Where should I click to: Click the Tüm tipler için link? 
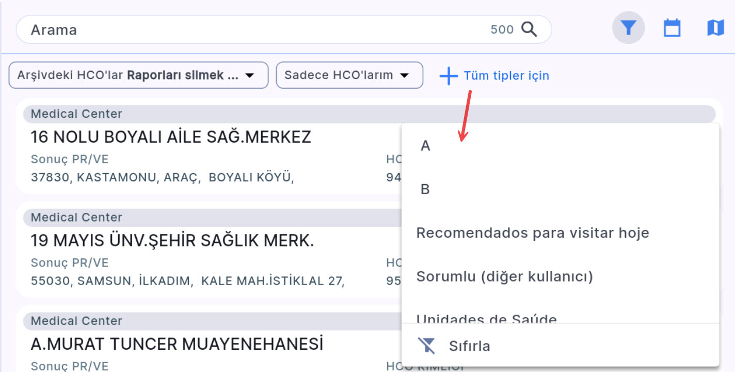click(x=506, y=76)
